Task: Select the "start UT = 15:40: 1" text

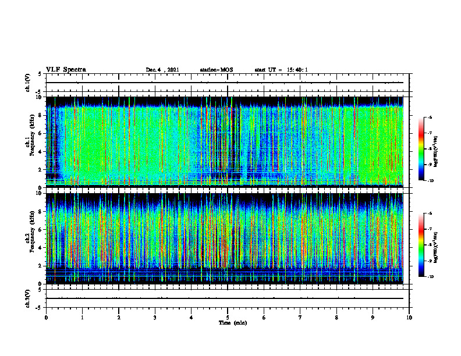Action: (281, 70)
